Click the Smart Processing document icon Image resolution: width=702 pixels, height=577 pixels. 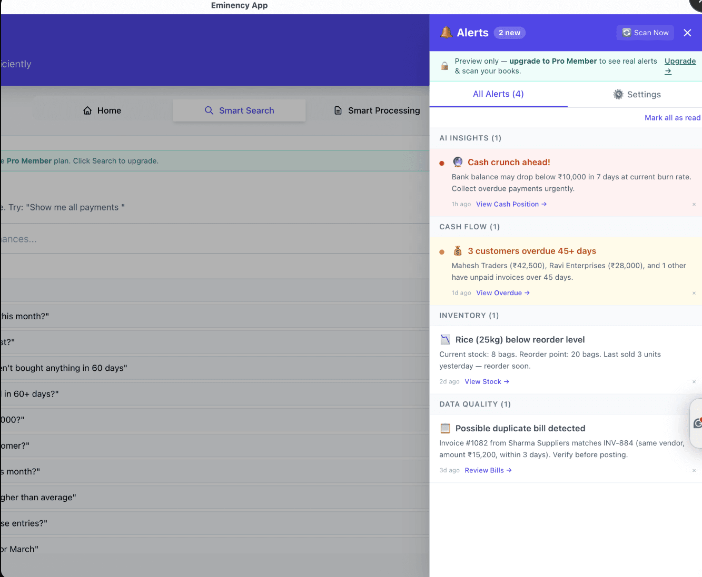coord(338,110)
